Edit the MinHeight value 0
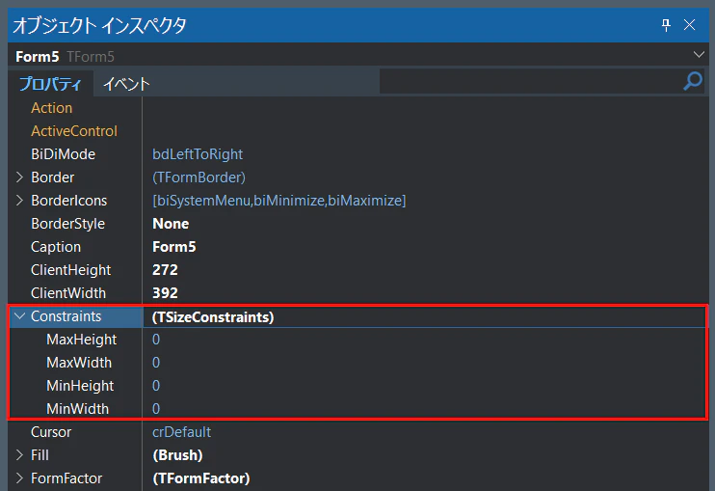 [x=156, y=386]
